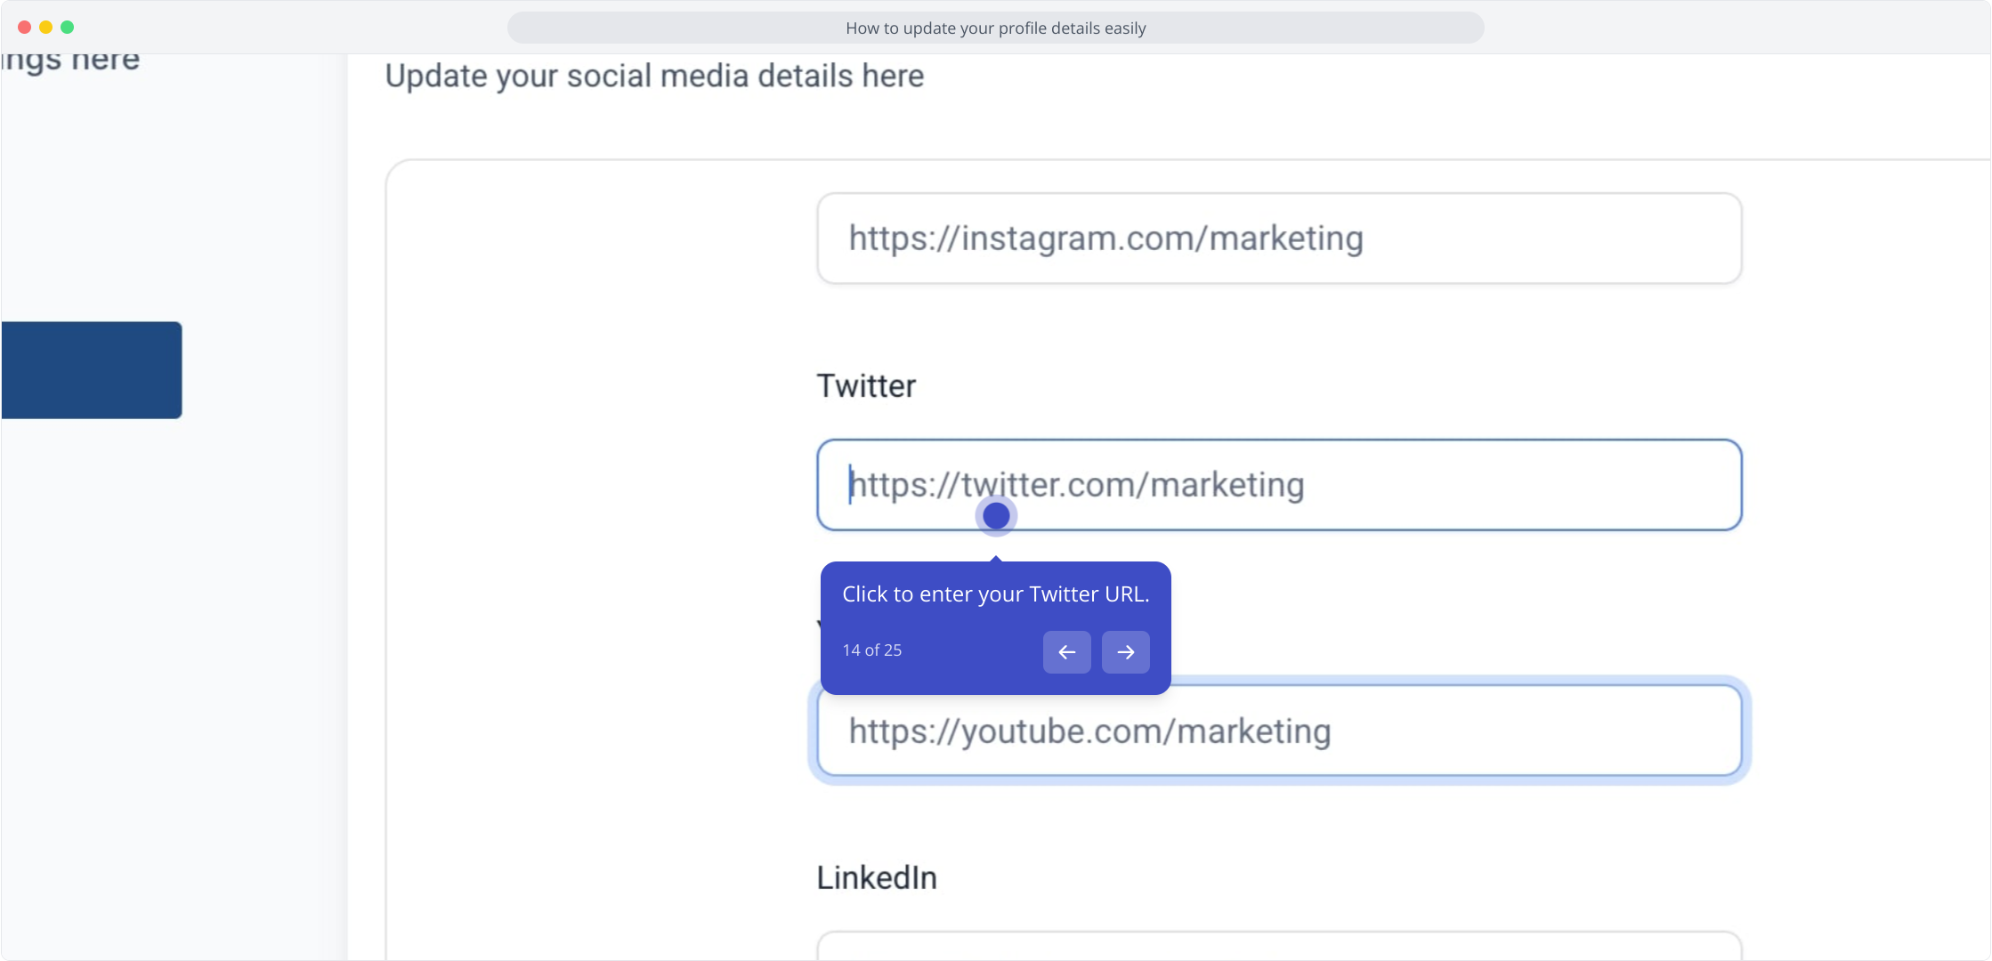Select the YouTube URL input field
The height and width of the screenshot is (961, 1992).
pos(1279,731)
